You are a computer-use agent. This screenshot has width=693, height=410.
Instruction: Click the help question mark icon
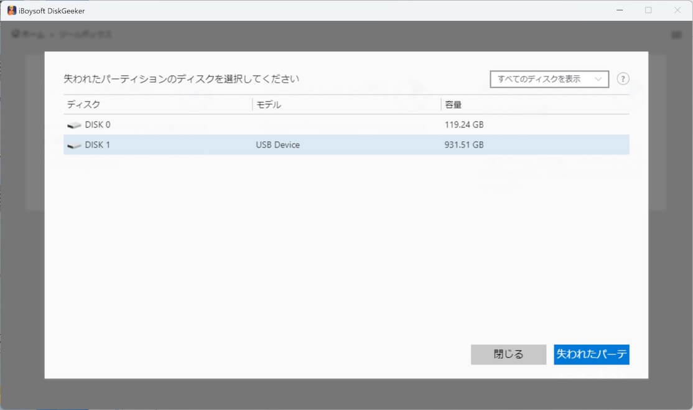pos(623,79)
